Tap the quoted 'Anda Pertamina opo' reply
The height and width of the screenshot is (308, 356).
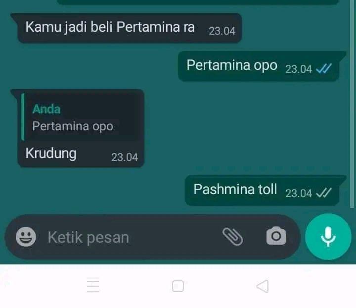[x=81, y=117]
